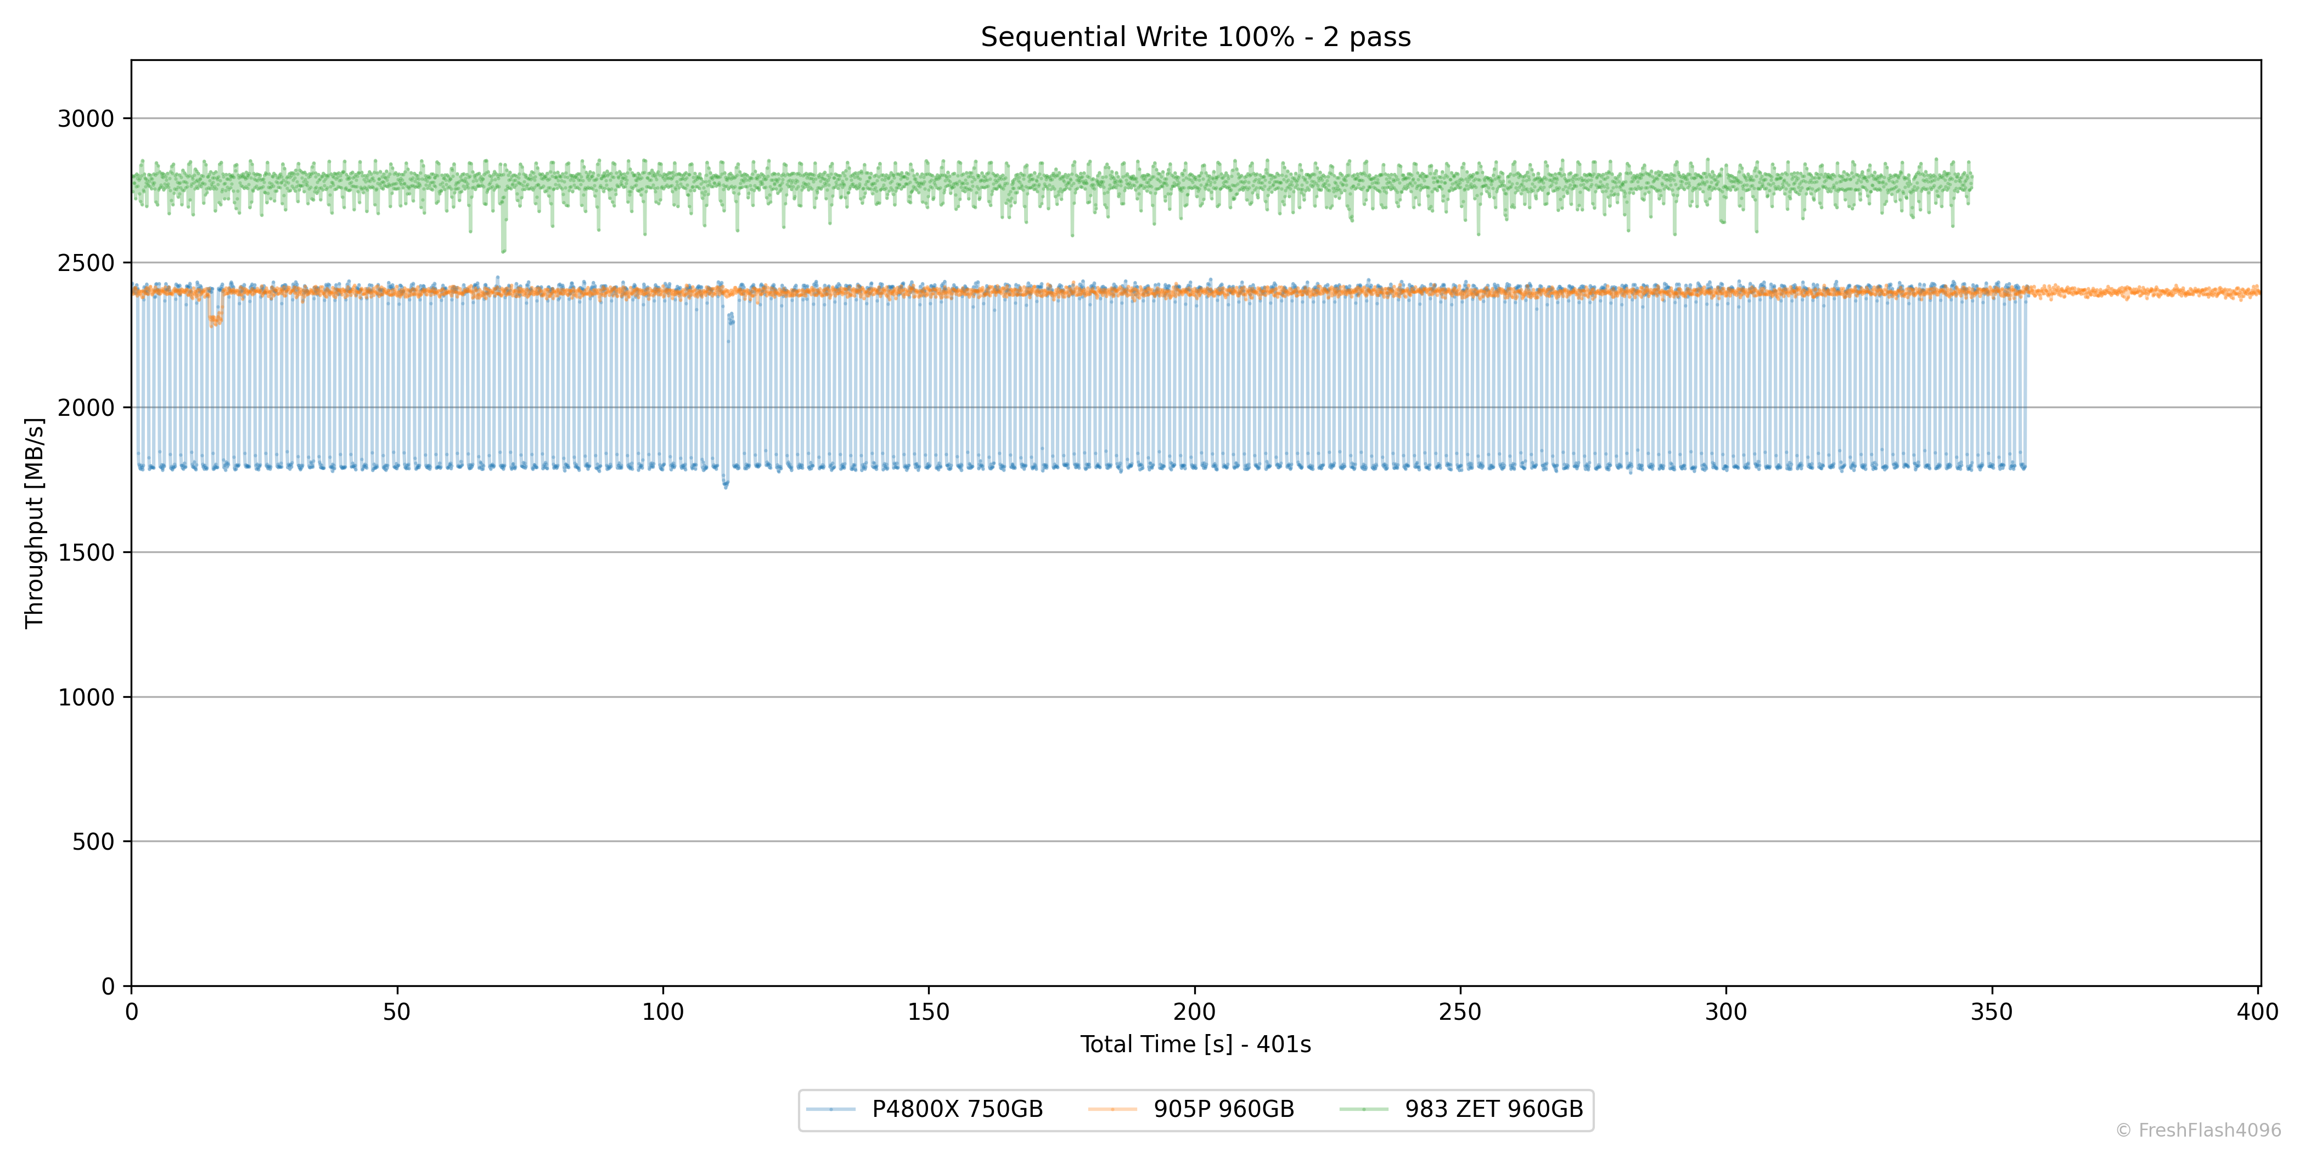2305x1152 pixels.
Task: Click the 50 x-axis tick label
Action: click(x=396, y=1013)
